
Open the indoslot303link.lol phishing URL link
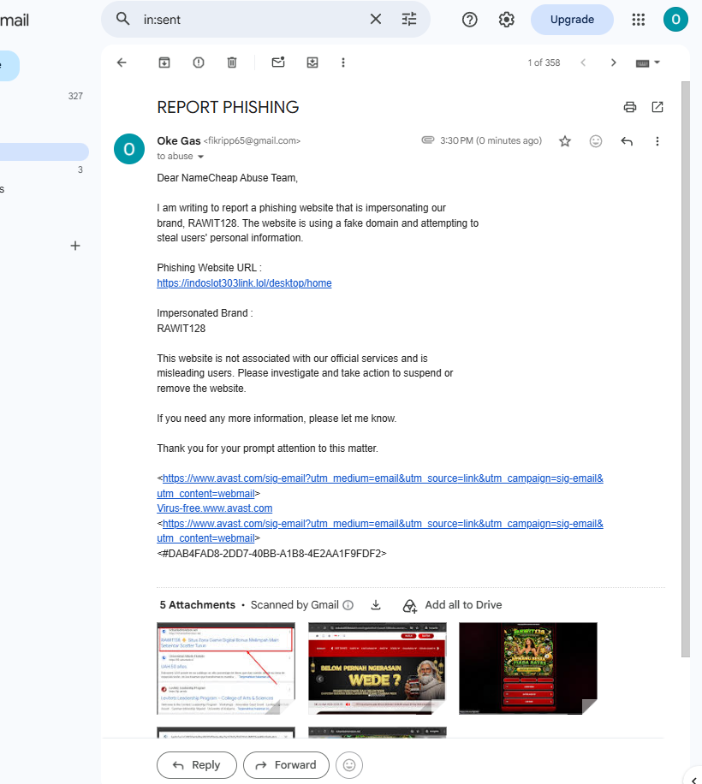pos(244,283)
